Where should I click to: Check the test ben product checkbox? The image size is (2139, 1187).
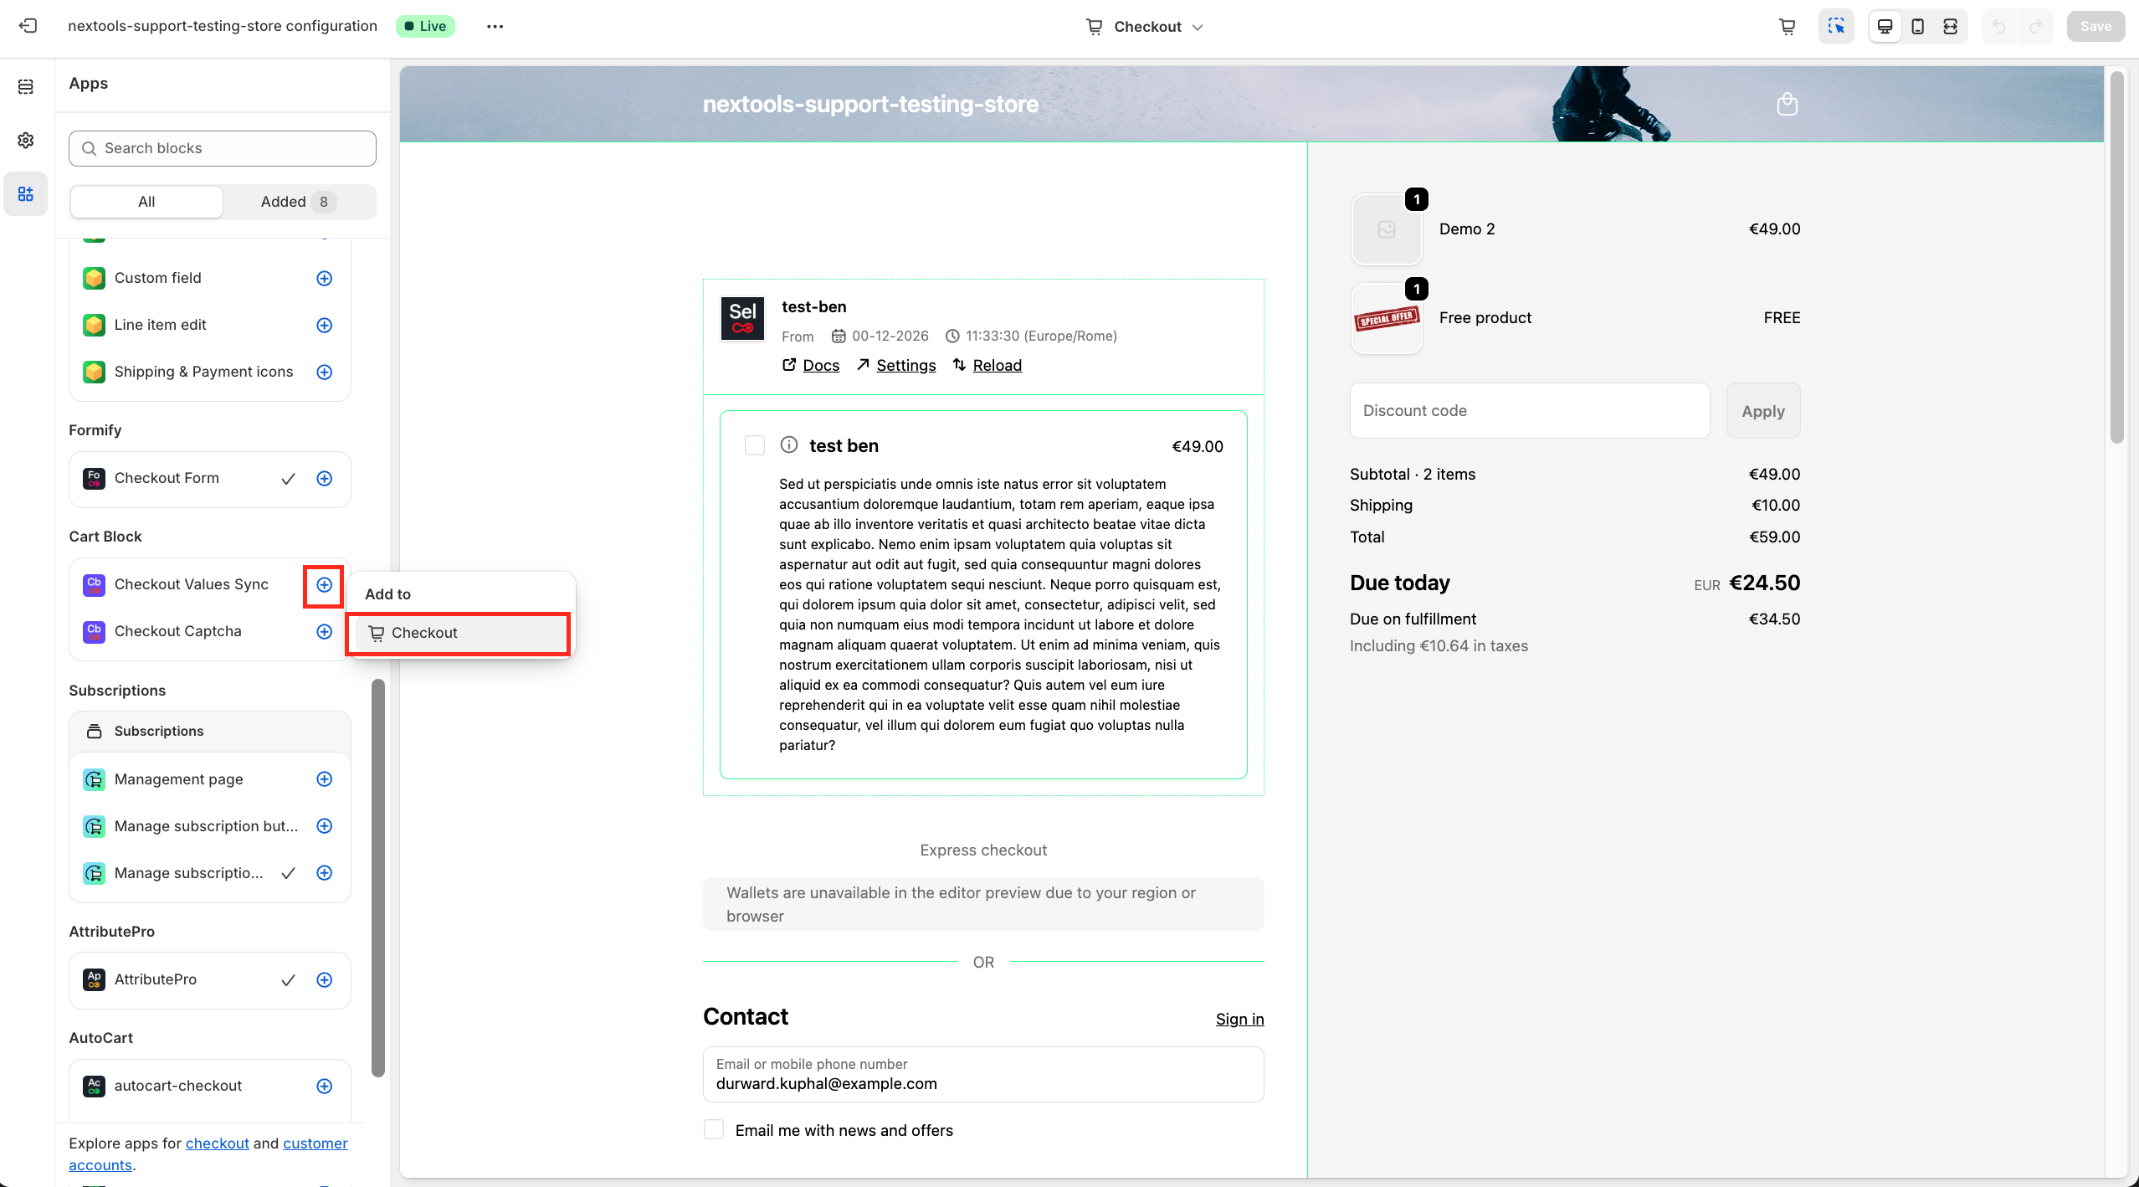pyautogui.click(x=755, y=445)
